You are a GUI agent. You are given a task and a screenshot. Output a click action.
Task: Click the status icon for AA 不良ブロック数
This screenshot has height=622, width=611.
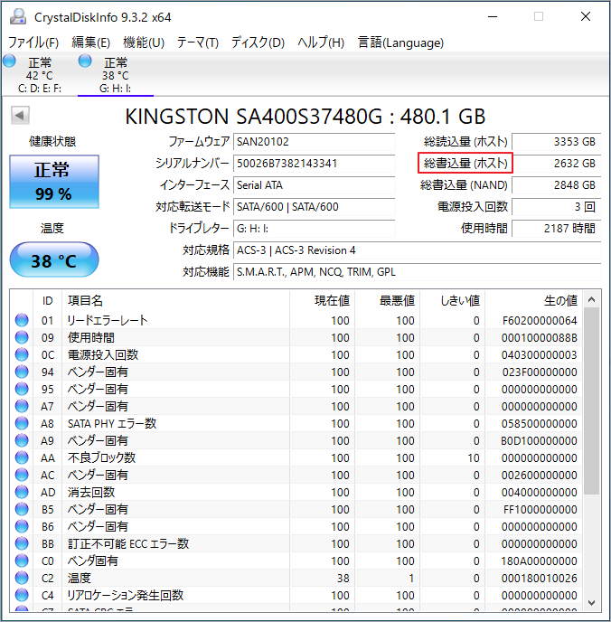pyautogui.click(x=22, y=457)
